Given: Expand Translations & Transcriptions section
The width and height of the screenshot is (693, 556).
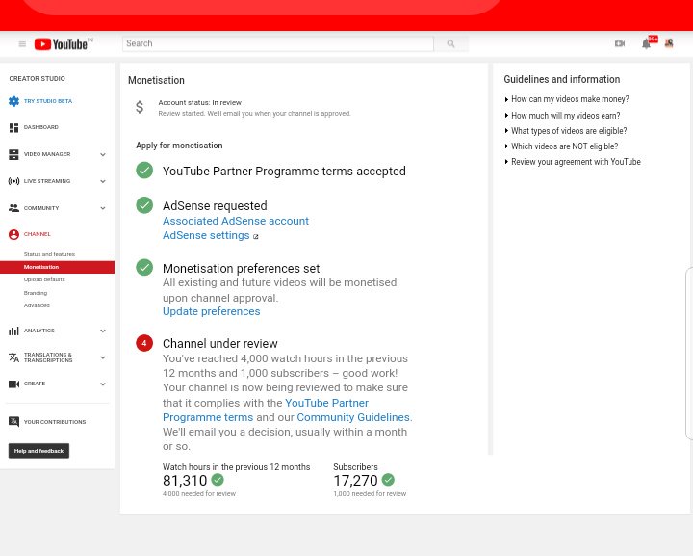Looking at the screenshot, I should pos(103,357).
